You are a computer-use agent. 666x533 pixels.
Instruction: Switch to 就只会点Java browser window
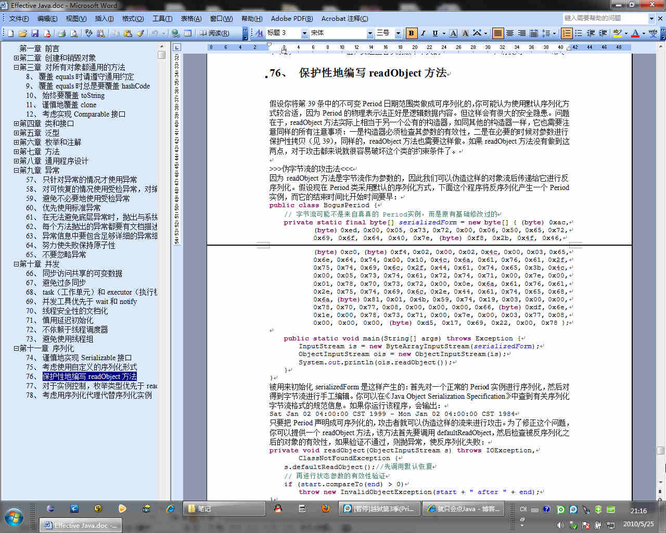[463, 509]
